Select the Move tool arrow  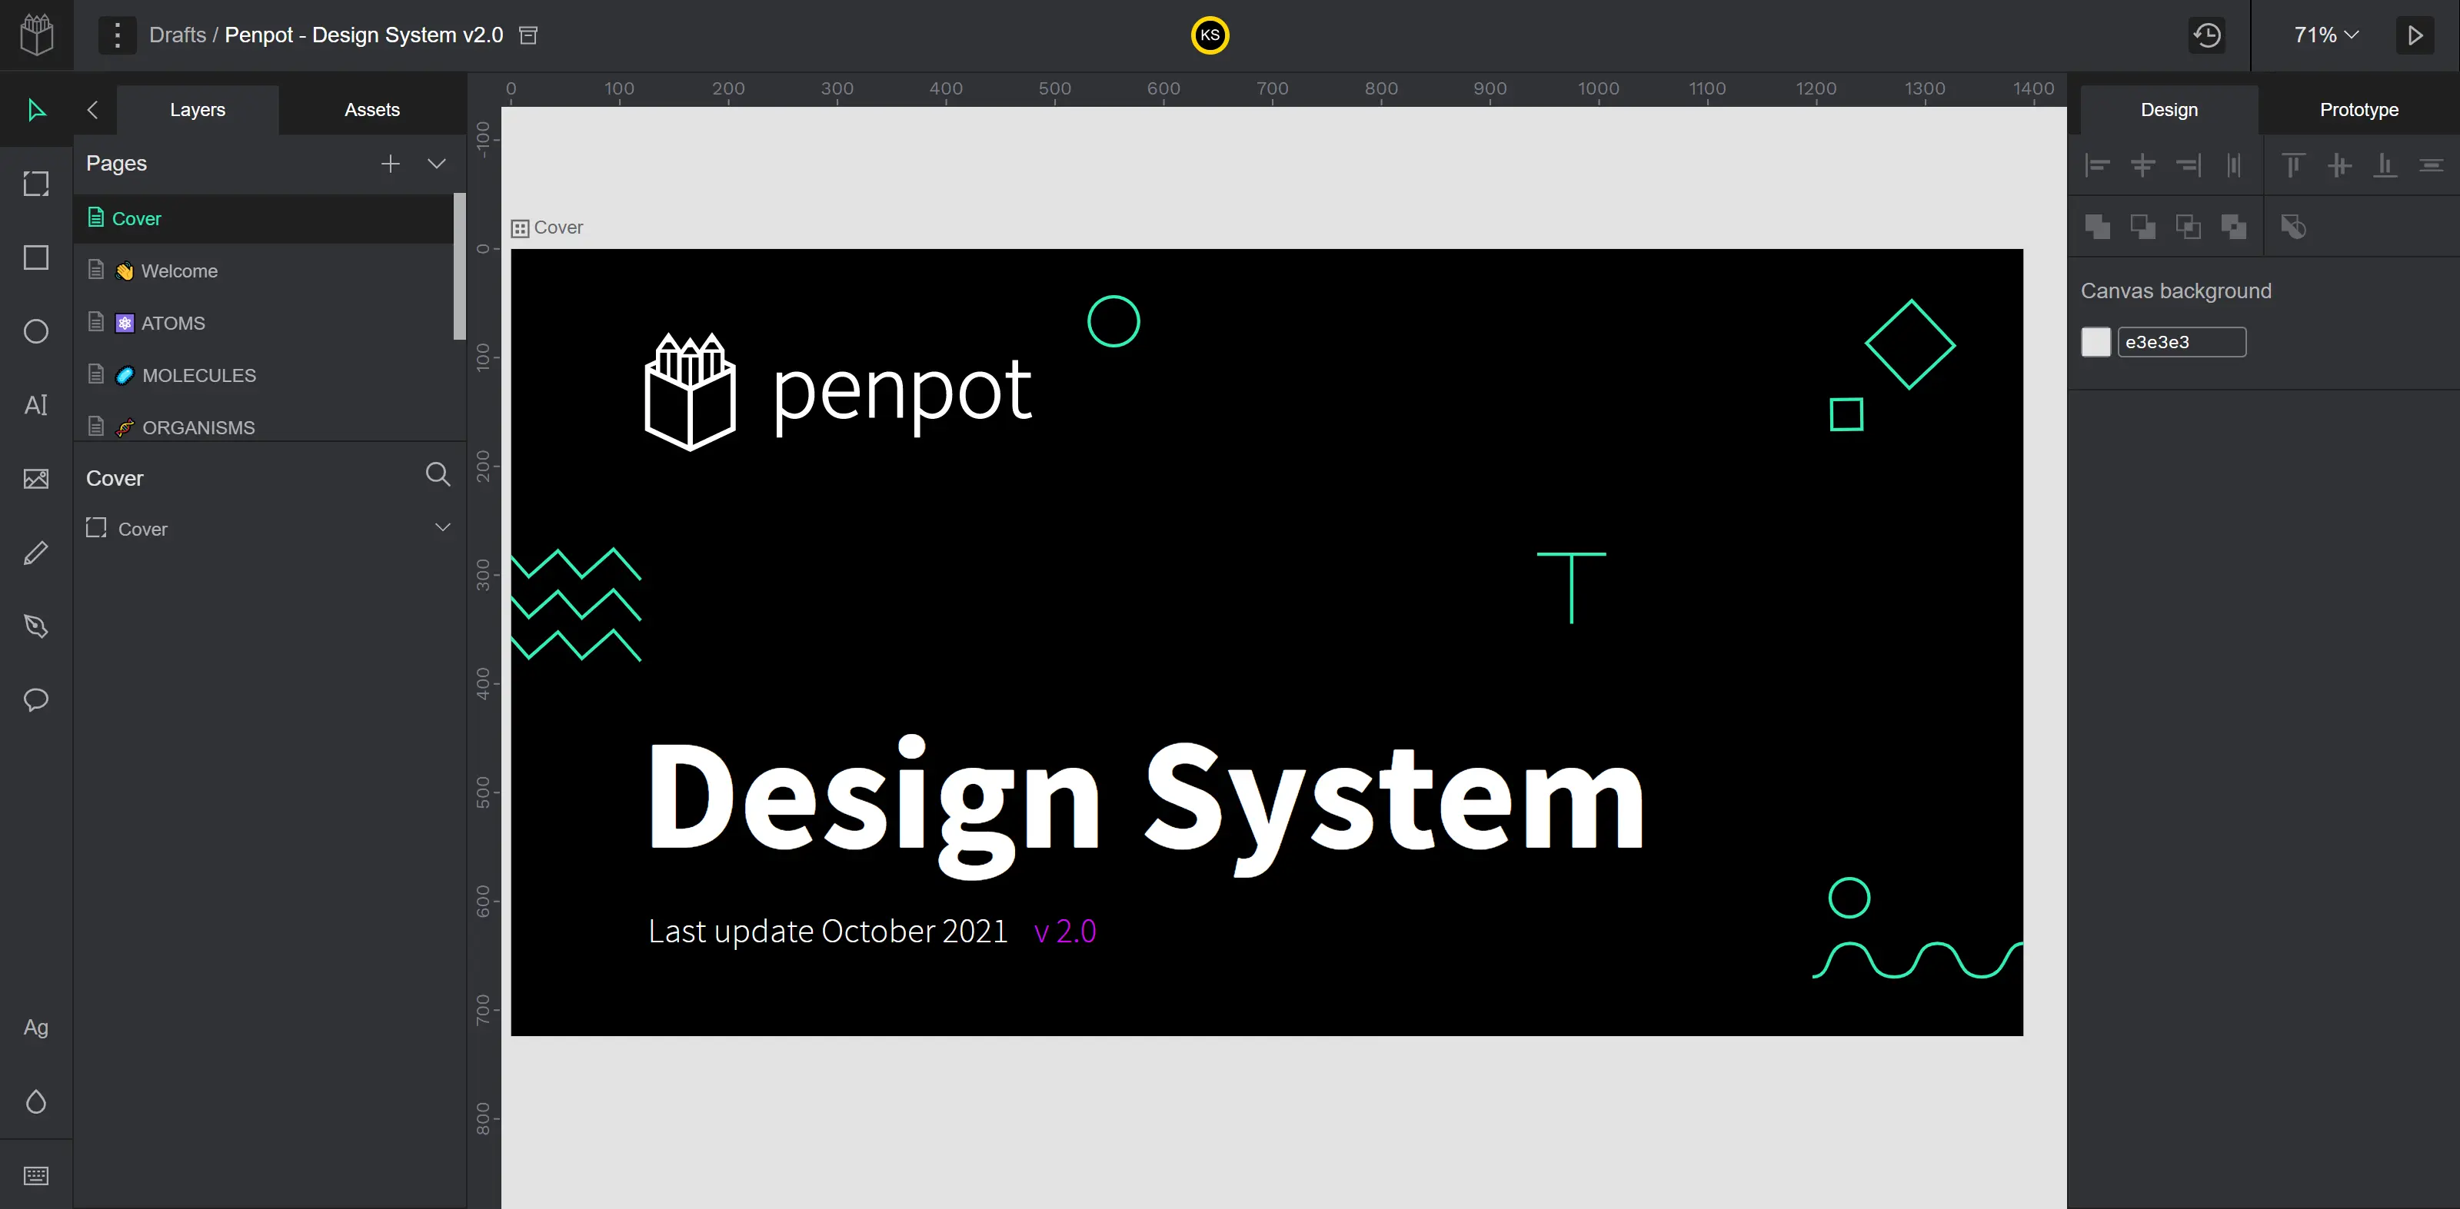36,110
